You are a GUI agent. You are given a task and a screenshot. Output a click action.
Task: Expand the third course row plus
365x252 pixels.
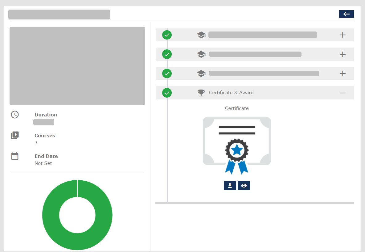342,73
